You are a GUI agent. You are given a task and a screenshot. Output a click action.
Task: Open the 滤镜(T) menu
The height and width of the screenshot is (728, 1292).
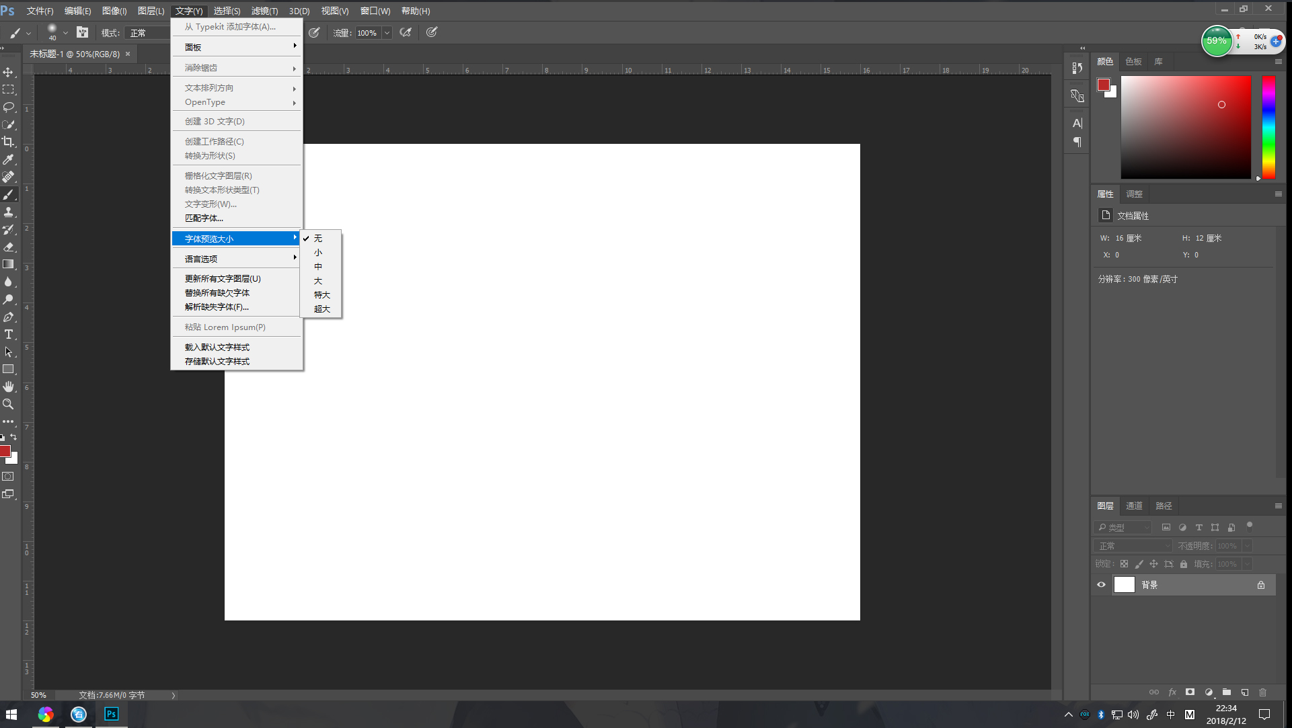click(x=264, y=11)
